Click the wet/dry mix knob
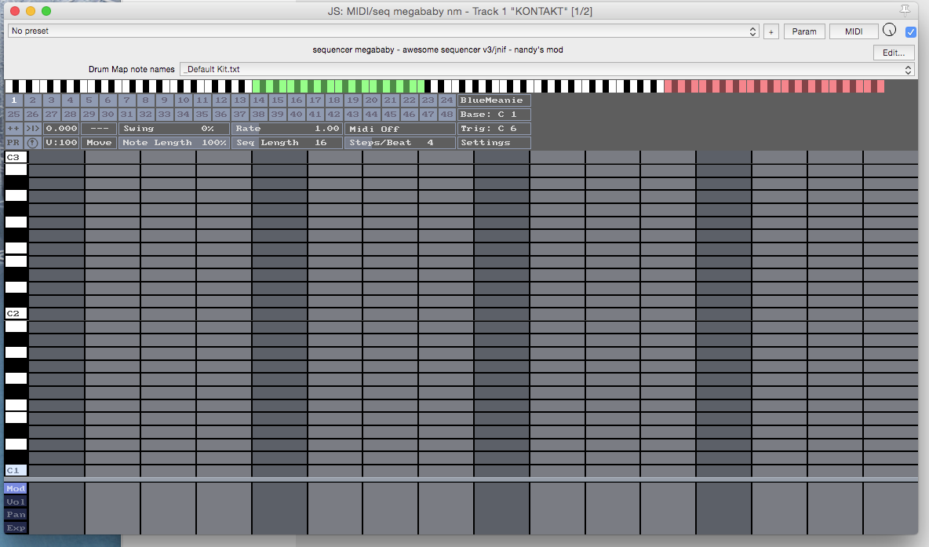The height and width of the screenshot is (547, 929). pos(889,31)
